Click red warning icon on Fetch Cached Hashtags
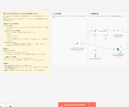The height and width of the screenshot is (107, 129). 120,52
